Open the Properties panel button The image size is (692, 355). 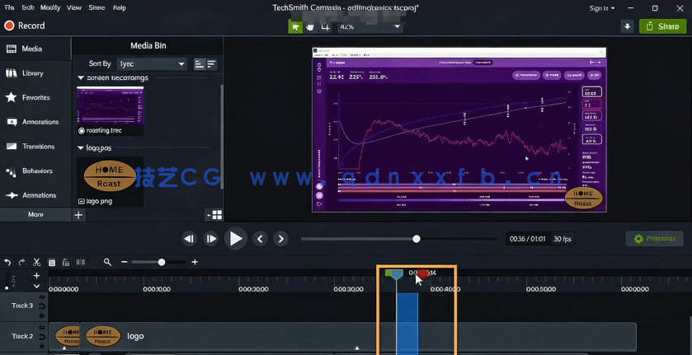pos(654,239)
